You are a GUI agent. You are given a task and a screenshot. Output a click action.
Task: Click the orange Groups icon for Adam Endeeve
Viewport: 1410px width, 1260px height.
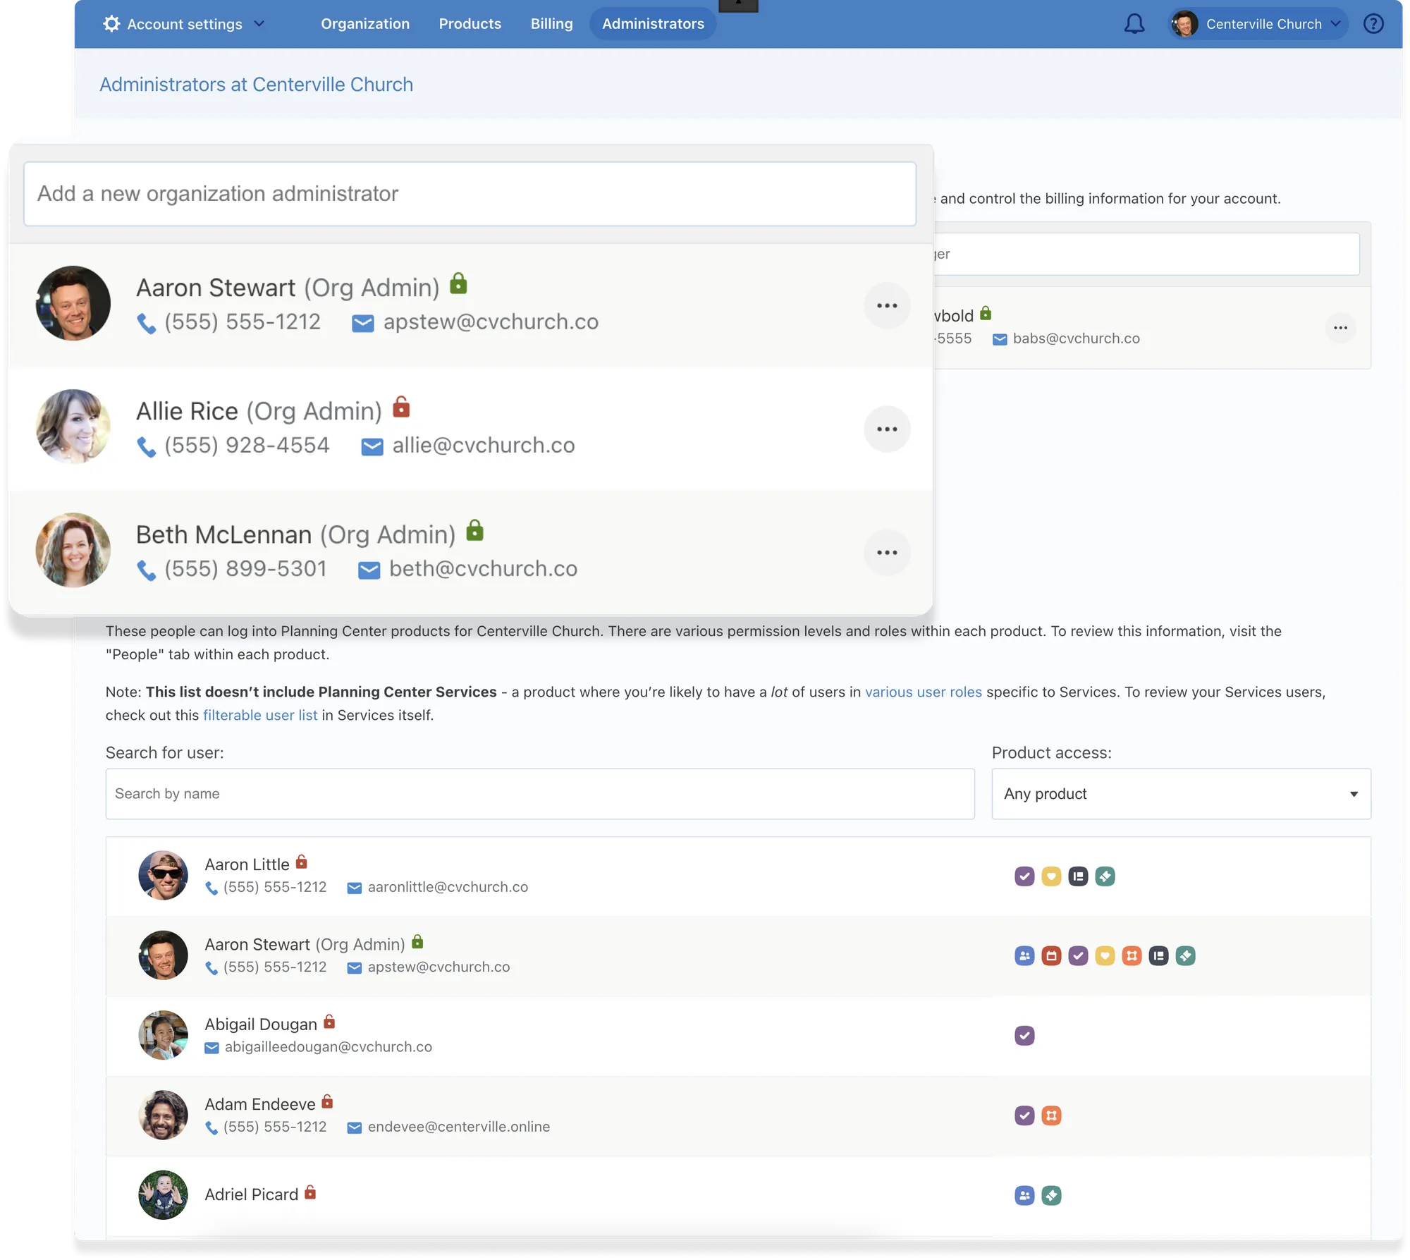(1051, 1115)
